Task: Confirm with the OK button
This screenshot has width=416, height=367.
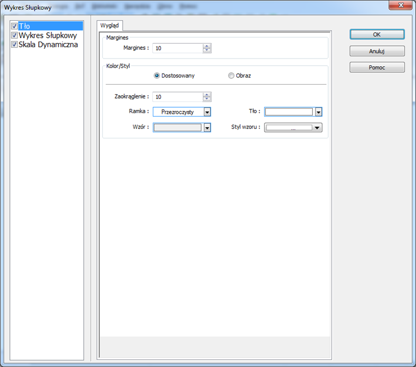Action: click(377, 34)
